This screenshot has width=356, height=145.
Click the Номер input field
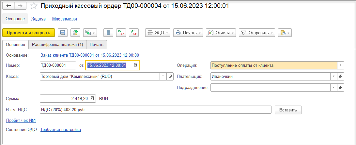pos(58,65)
